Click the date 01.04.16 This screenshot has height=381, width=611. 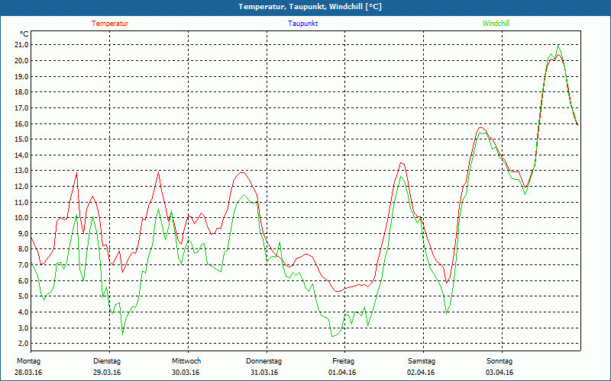[342, 373]
